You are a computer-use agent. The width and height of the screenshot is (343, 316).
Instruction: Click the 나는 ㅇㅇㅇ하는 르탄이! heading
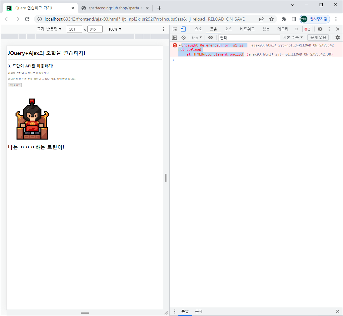pos(36,147)
